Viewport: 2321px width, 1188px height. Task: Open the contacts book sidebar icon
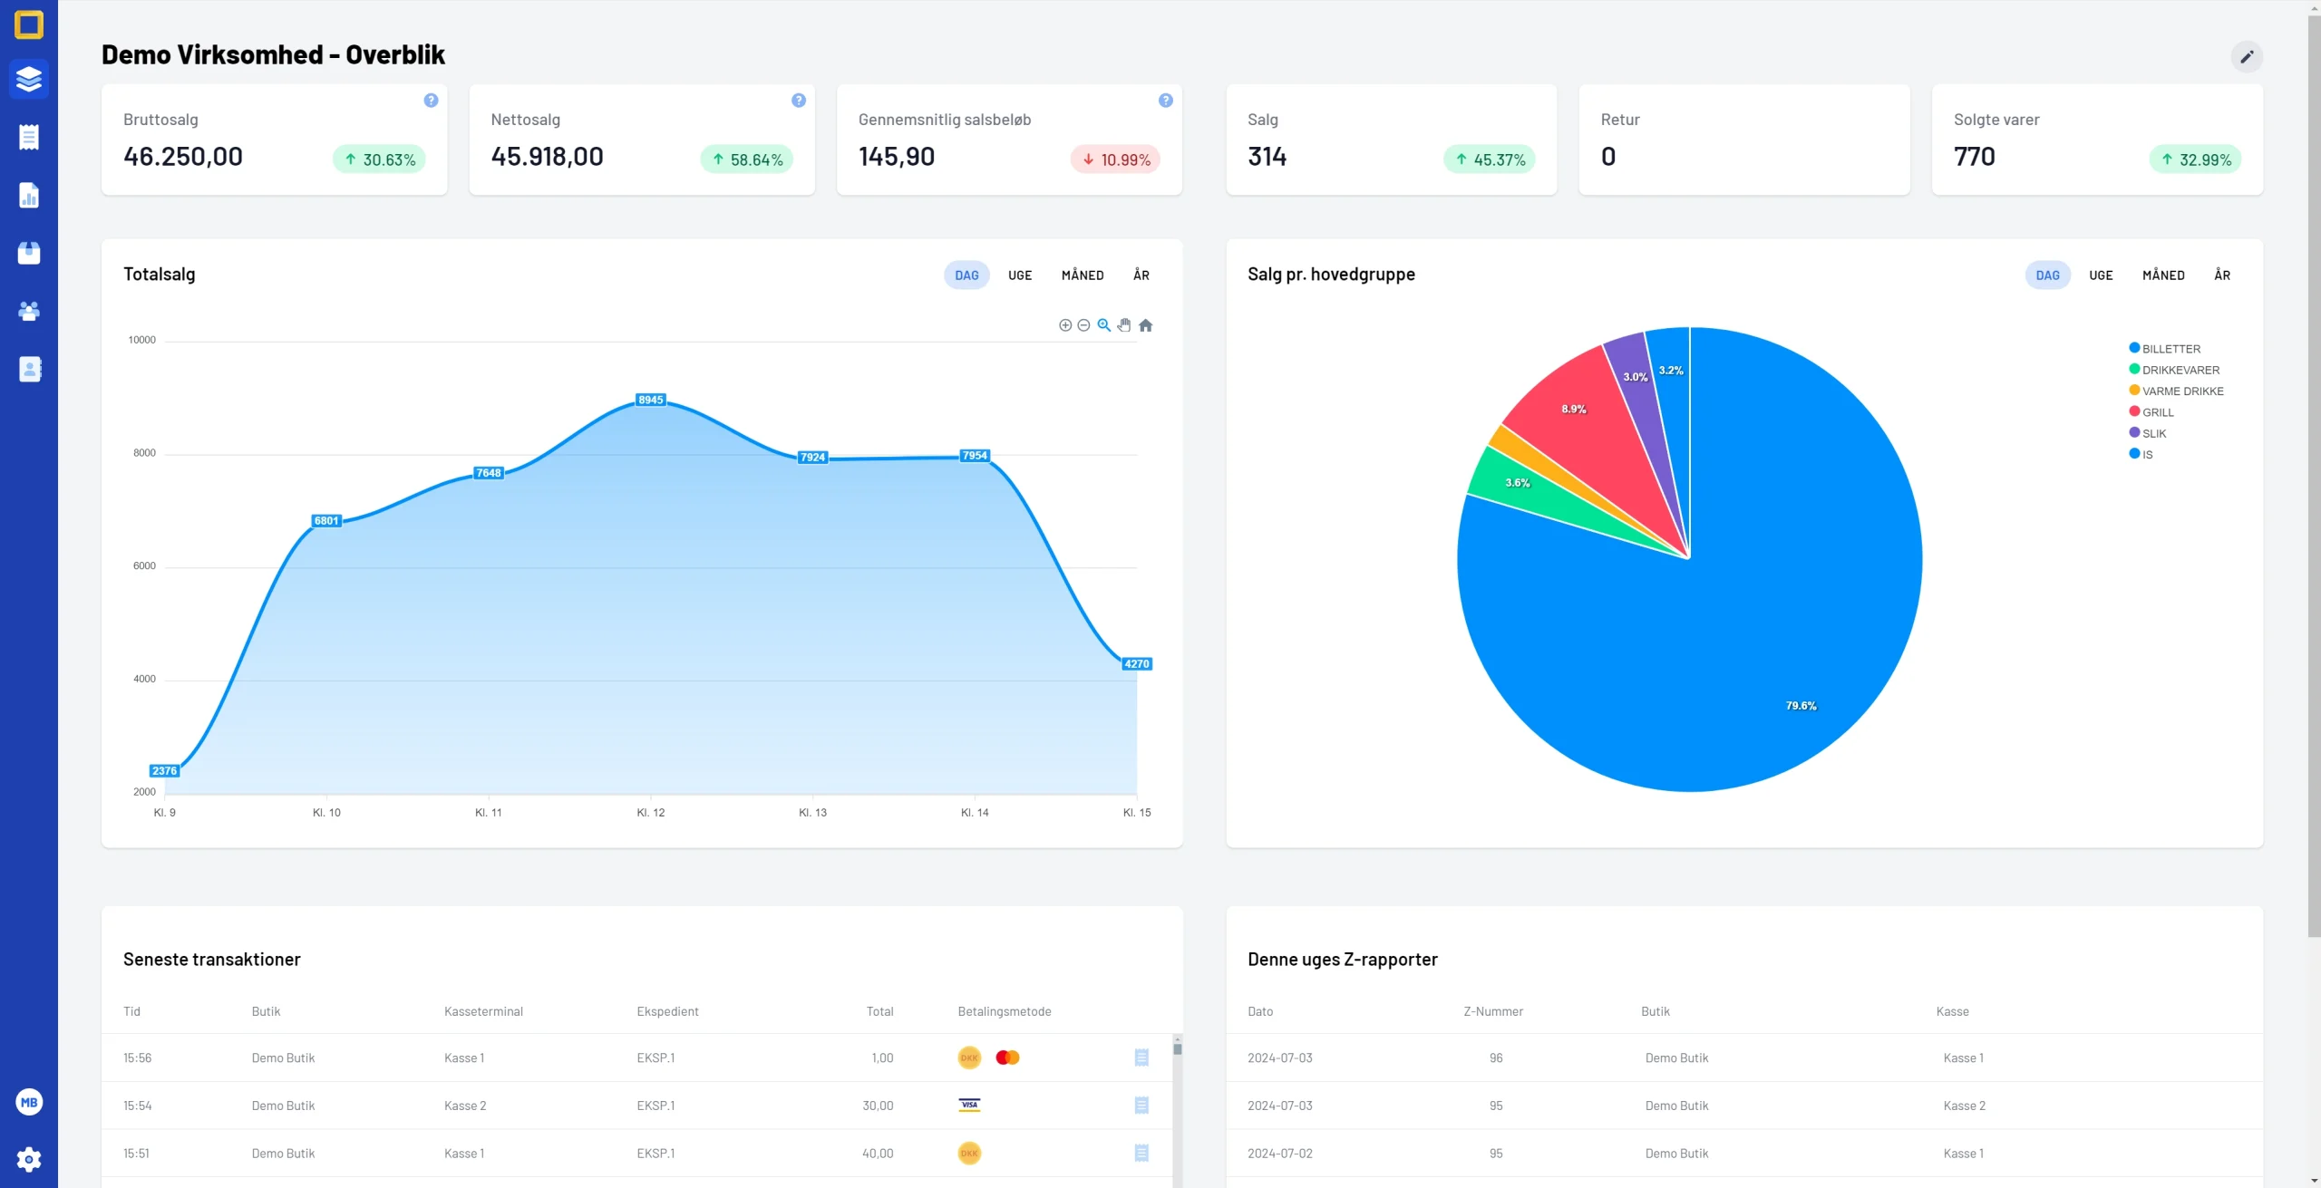[x=29, y=369]
